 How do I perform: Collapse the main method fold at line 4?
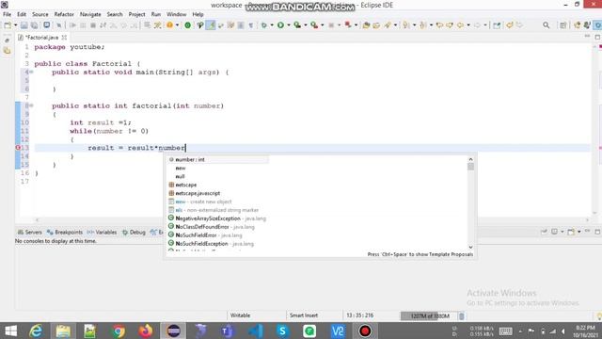32,72
